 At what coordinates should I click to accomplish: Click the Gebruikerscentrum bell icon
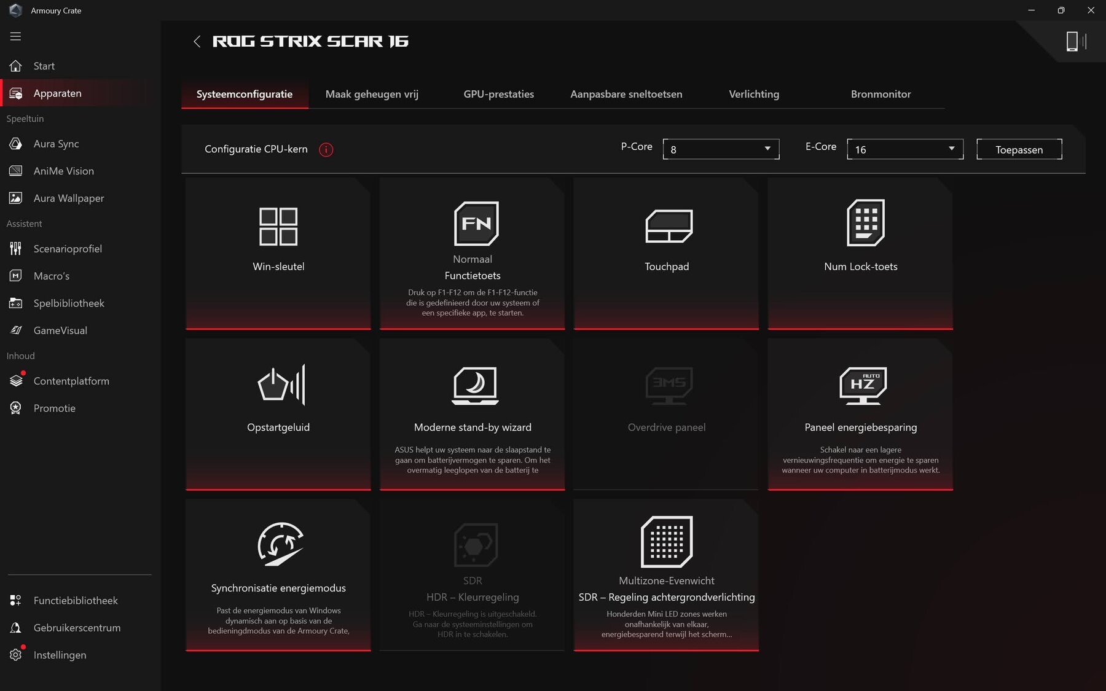coord(15,628)
